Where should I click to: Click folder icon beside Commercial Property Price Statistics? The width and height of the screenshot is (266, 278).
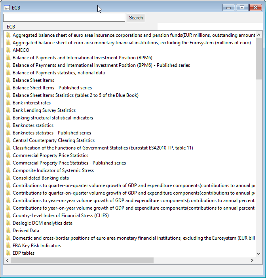click(x=8, y=155)
